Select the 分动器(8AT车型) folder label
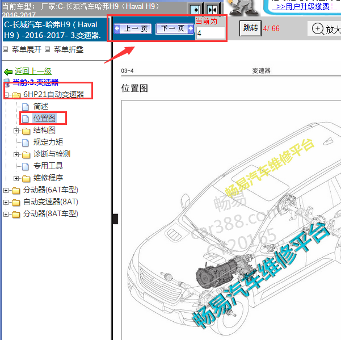 (x=50, y=213)
